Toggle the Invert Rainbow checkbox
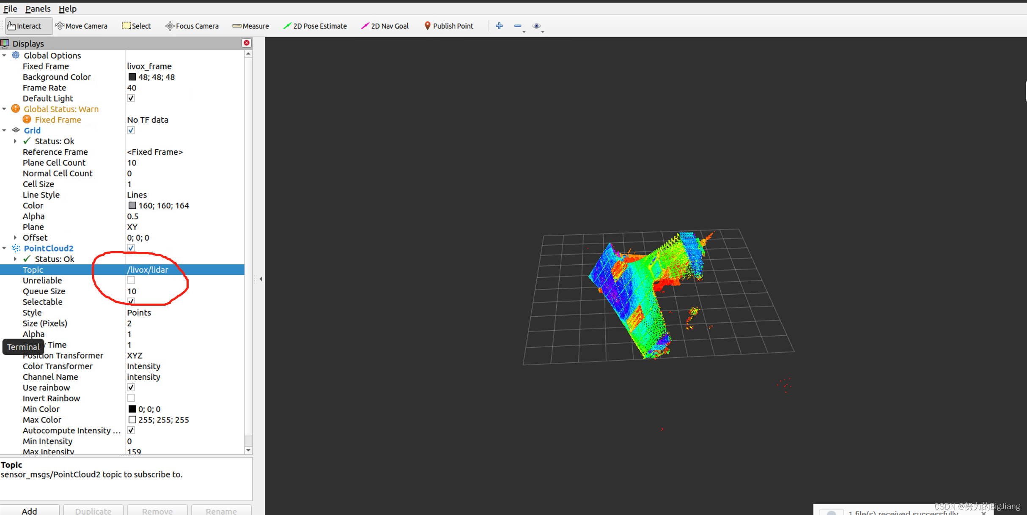This screenshot has width=1027, height=515. (131, 398)
